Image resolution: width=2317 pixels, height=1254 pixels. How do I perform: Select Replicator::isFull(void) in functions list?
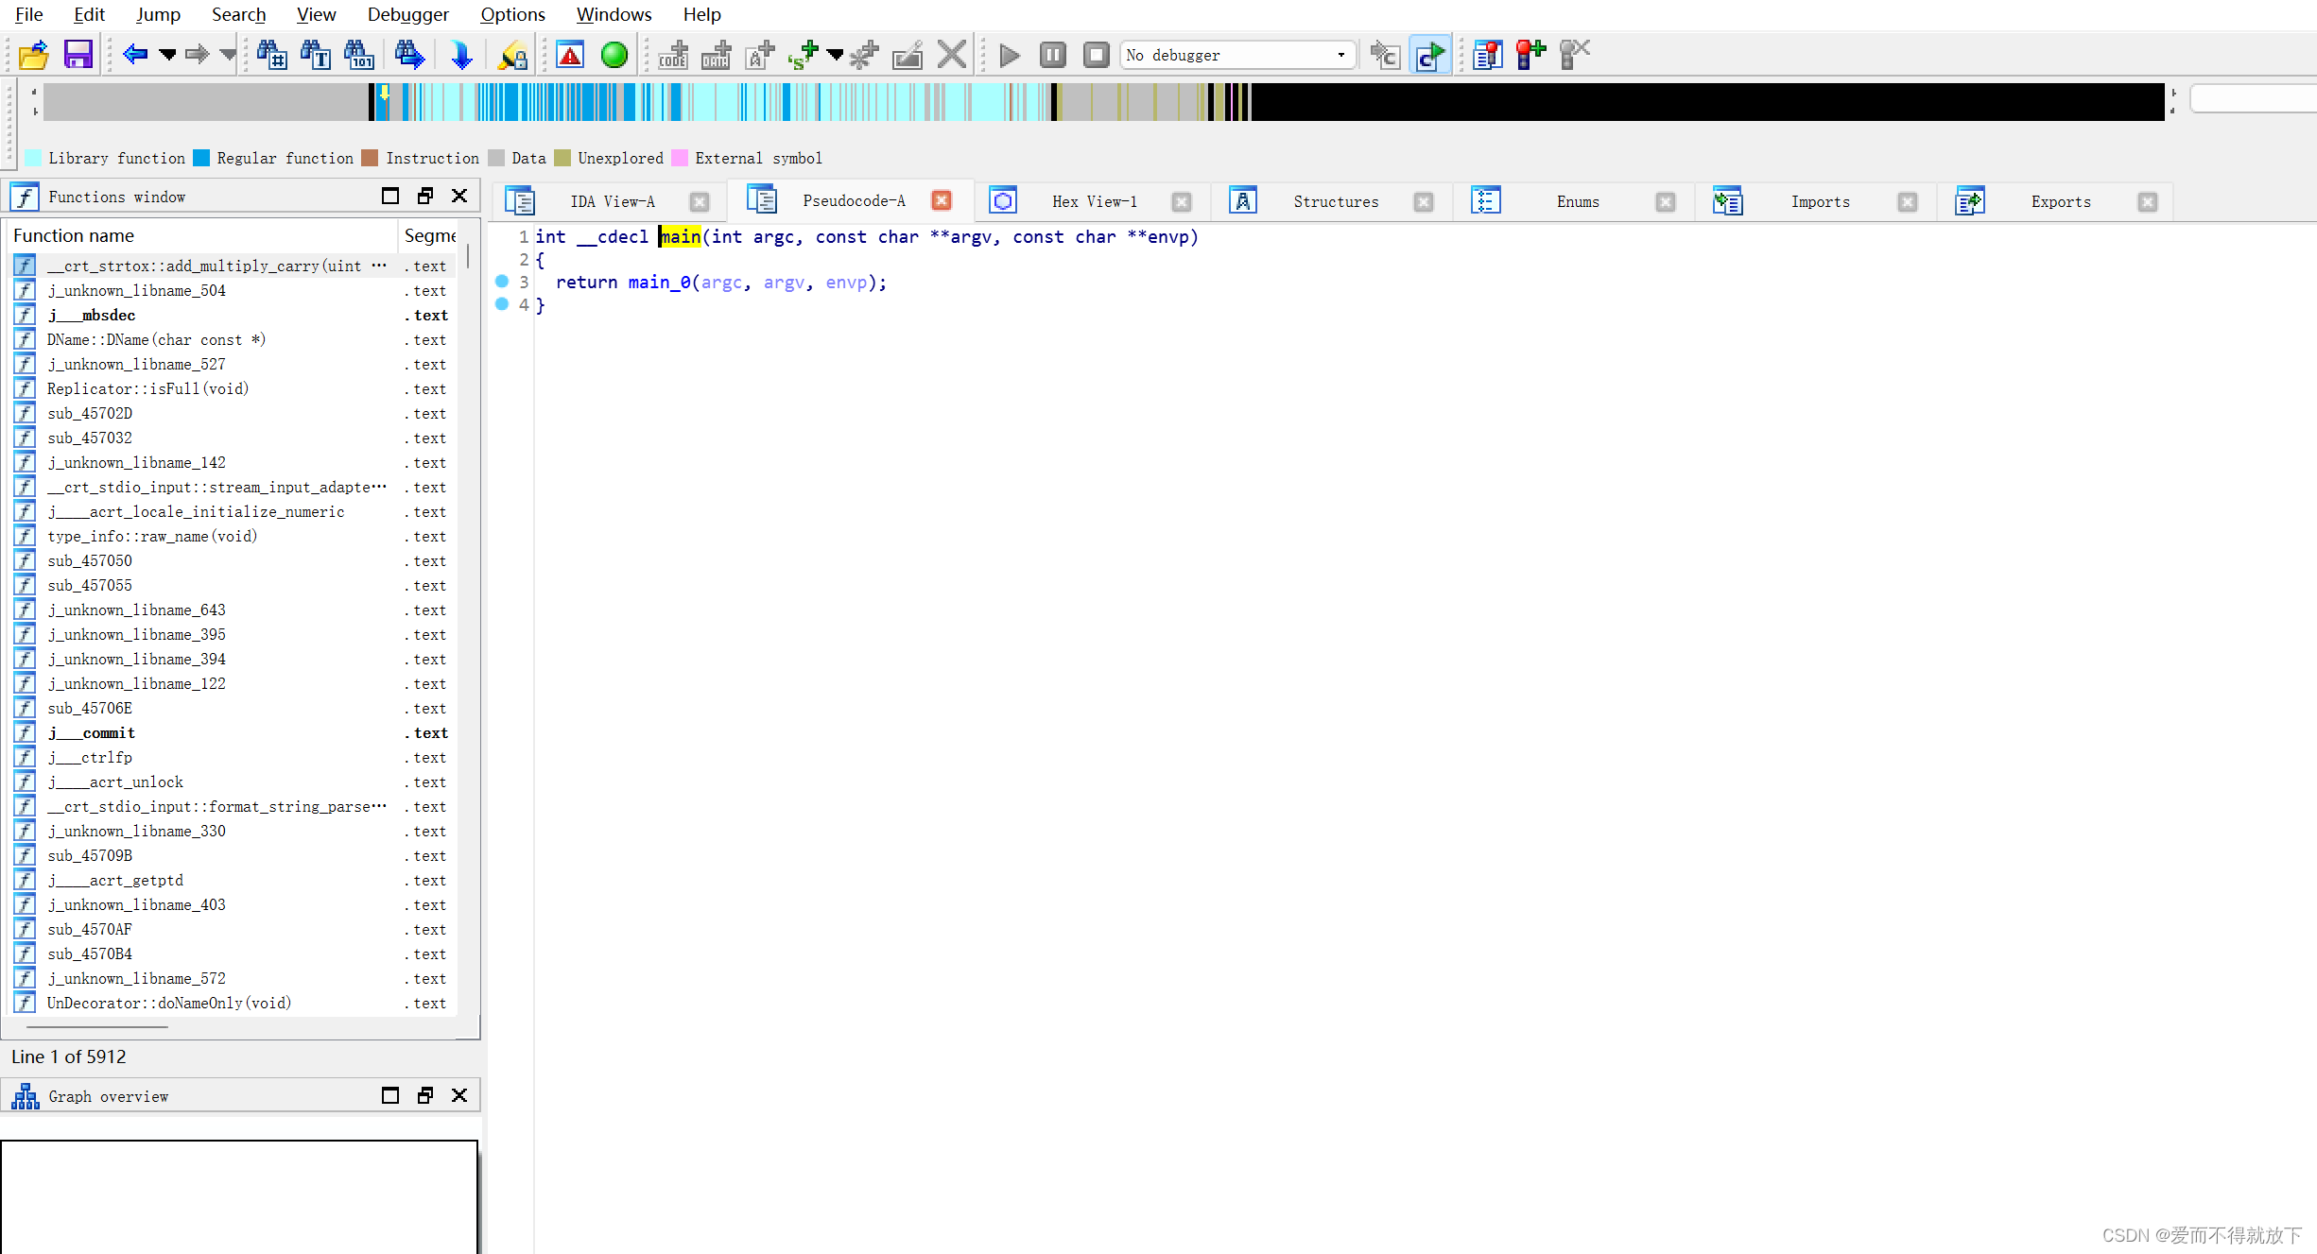pyautogui.click(x=147, y=388)
